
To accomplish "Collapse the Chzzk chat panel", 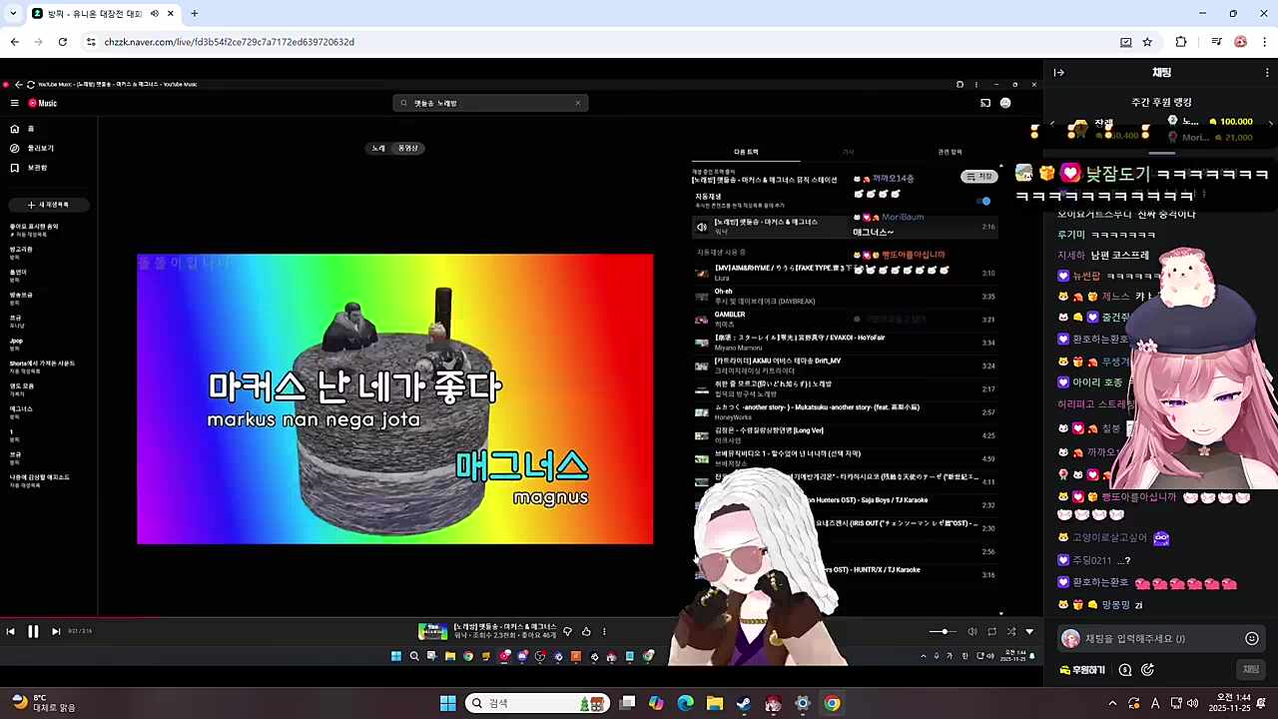I will [1059, 72].
